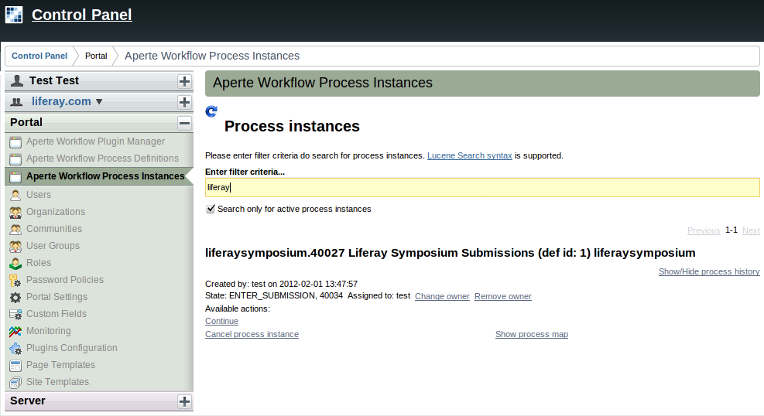Expand the Server section
The image size is (764, 416).
[x=184, y=401]
